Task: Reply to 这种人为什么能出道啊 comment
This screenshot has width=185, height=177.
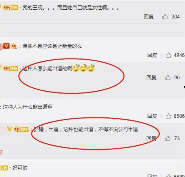Action: point(152,116)
